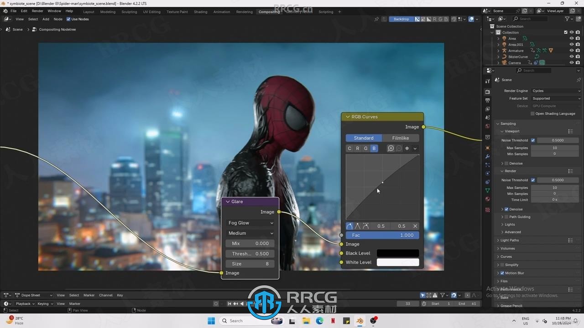Image resolution: width=584 pixels, height=328 pixels.
Task: Collapse the RGB Curves node
Action: 348,117
